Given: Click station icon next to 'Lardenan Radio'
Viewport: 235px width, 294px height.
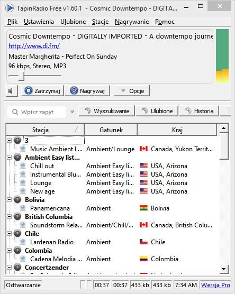Looking at the screenshot, I should [x=23, y=242].
